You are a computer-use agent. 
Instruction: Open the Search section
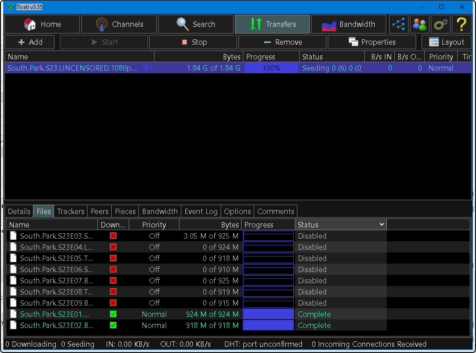[196, 24]
